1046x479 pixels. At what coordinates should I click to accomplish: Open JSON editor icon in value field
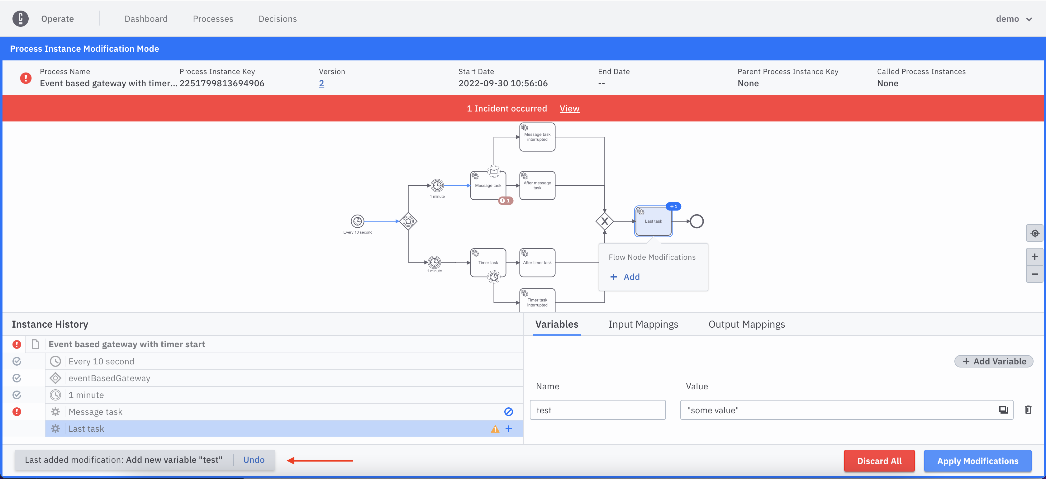1003,410
